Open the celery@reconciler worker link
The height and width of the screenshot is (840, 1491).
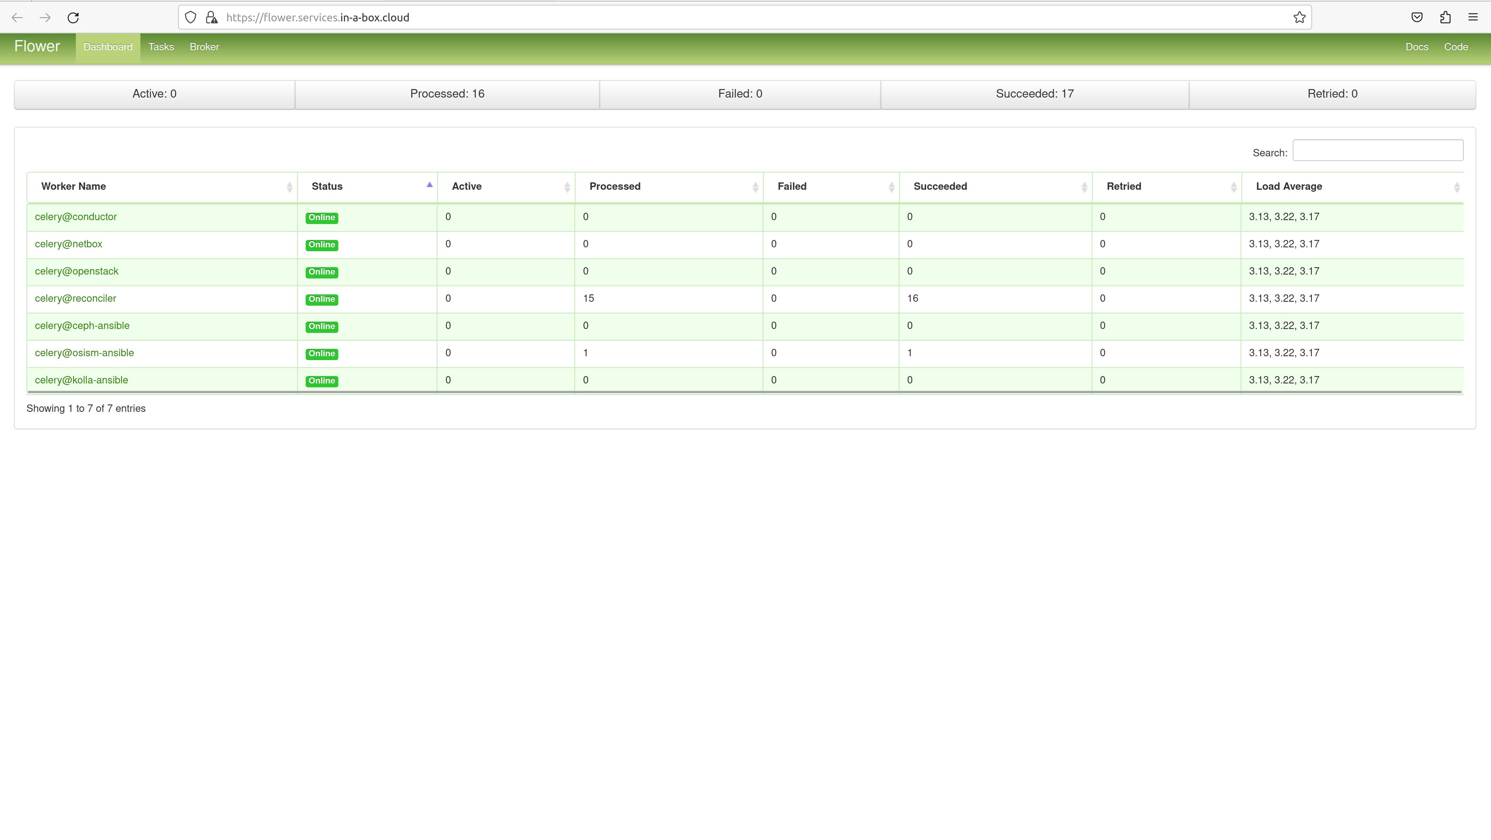point(75,299)
